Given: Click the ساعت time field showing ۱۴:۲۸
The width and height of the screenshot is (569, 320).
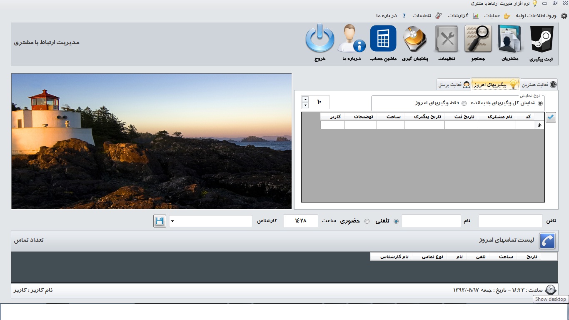Looking at the screenshot, I should click(300, 221).
